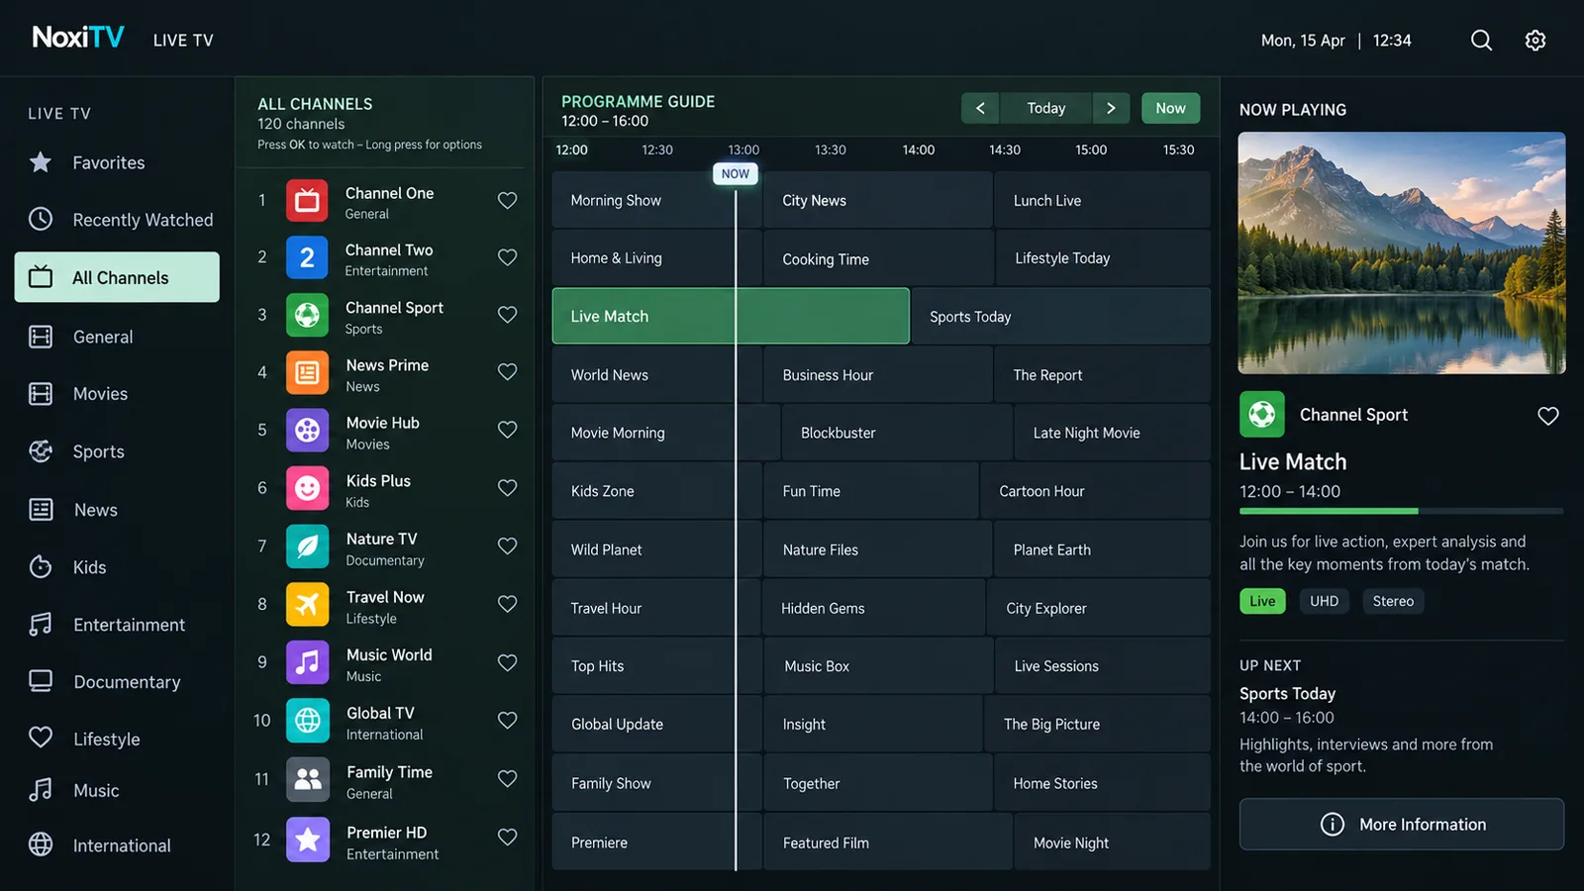The width and height of the screenshot is (1584, 891).
Task: Click the Favorites star sidebar icon
Action: [x=41, y=162]
